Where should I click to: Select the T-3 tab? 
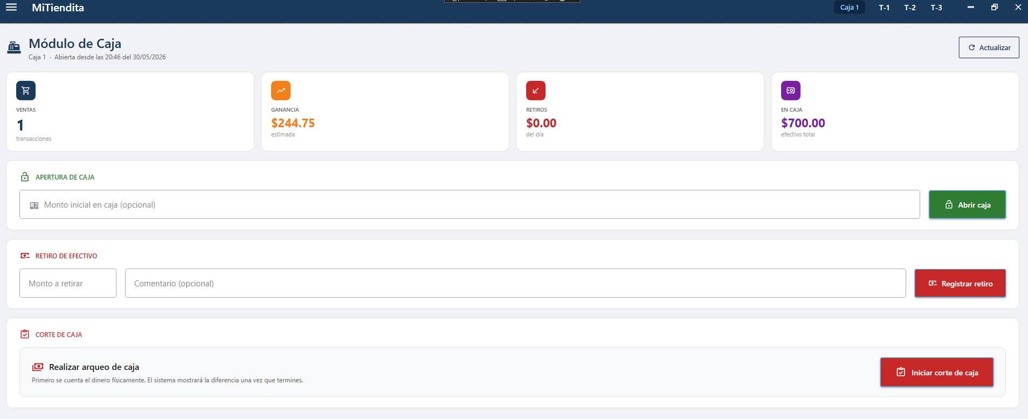[x=936, y=8]
